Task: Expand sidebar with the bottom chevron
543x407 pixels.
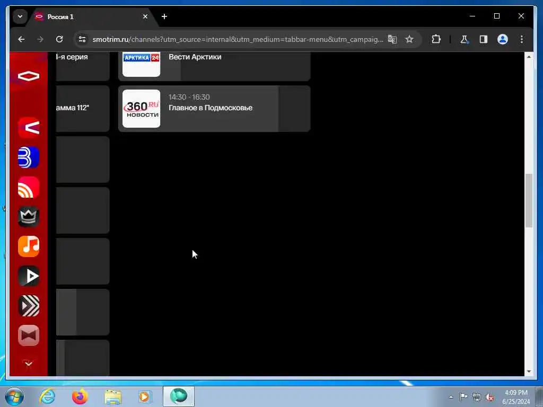Action: tap(29, 364)
